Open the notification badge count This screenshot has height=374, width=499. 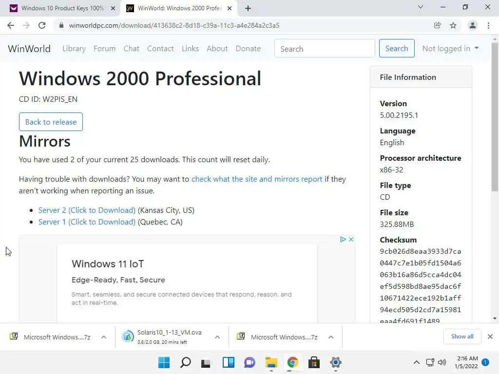(485, 362)
